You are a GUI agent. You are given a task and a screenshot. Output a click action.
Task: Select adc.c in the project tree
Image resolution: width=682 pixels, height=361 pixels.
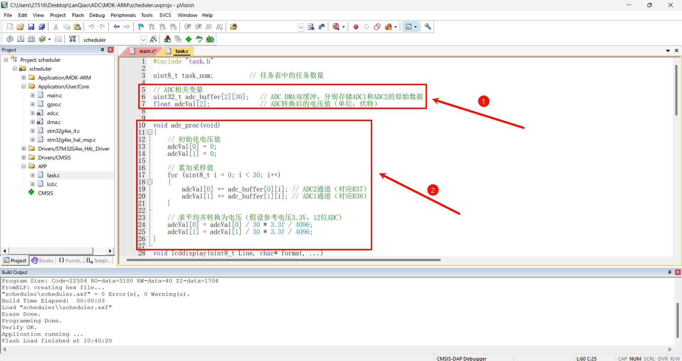point(53,113)
